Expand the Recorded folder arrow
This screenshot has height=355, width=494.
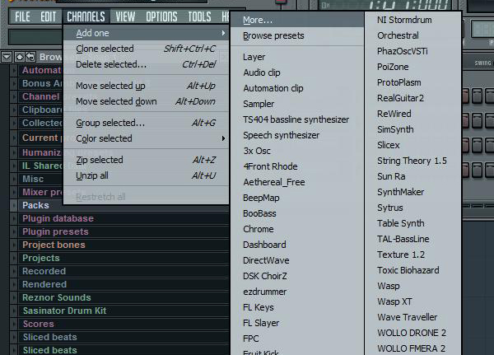point(14,271)
